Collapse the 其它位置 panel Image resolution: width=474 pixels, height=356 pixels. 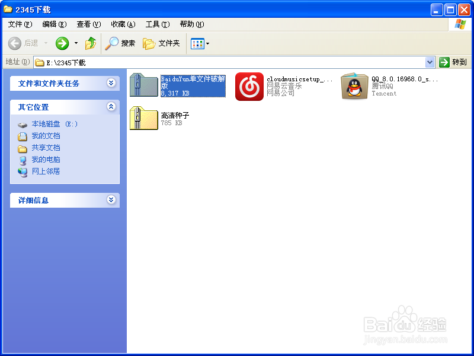click(111, 107)
